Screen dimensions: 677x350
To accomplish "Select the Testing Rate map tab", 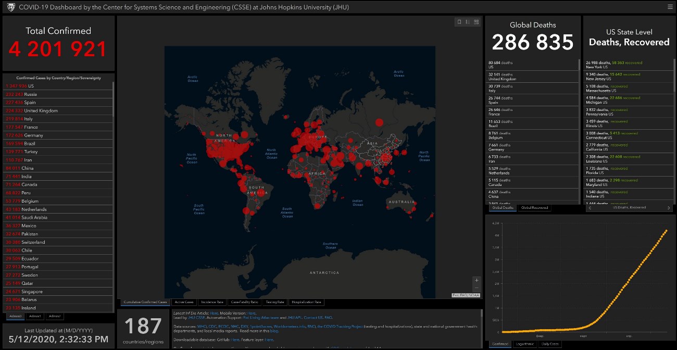I will 275,302.
